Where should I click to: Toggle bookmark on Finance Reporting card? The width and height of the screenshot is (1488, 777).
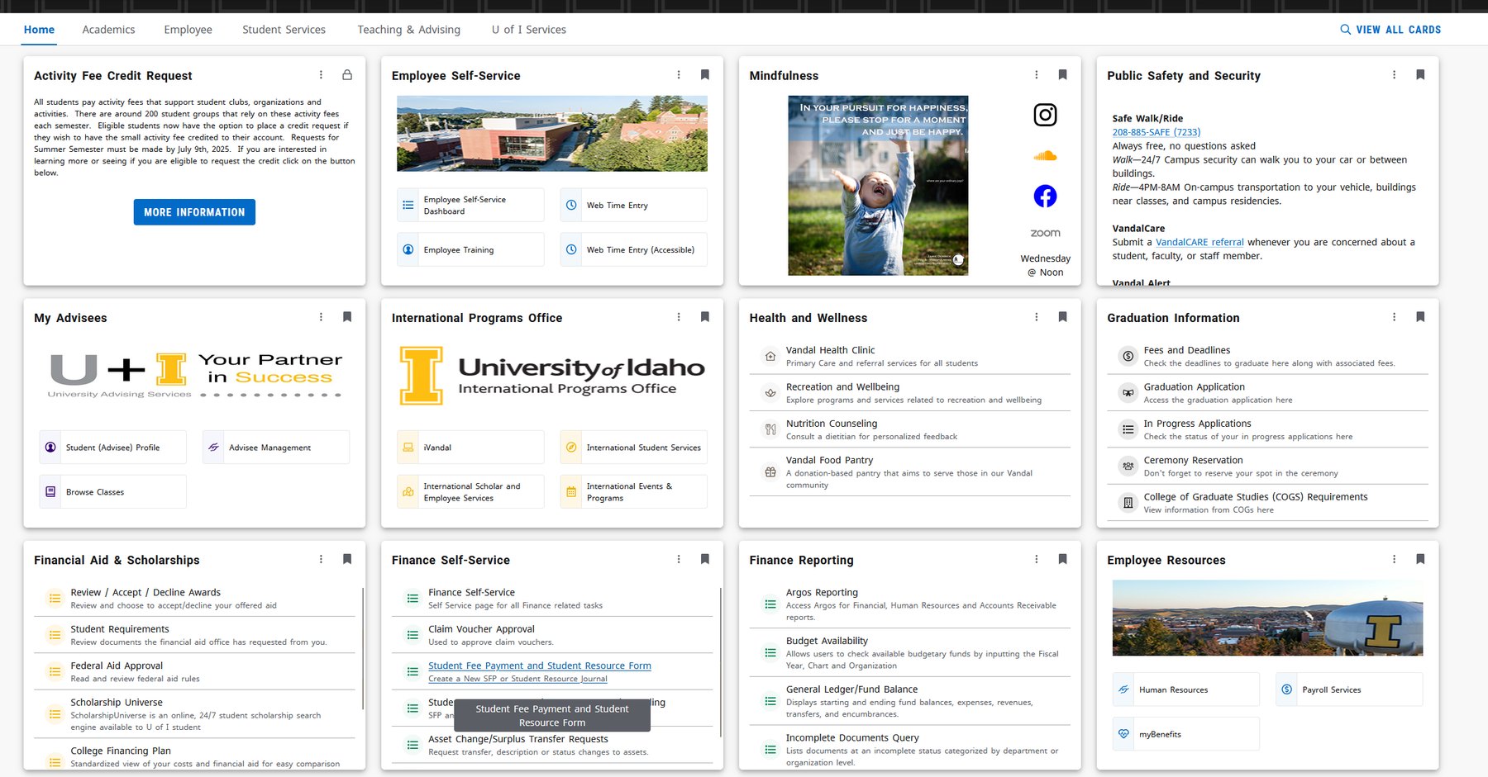click(1063, 559)
